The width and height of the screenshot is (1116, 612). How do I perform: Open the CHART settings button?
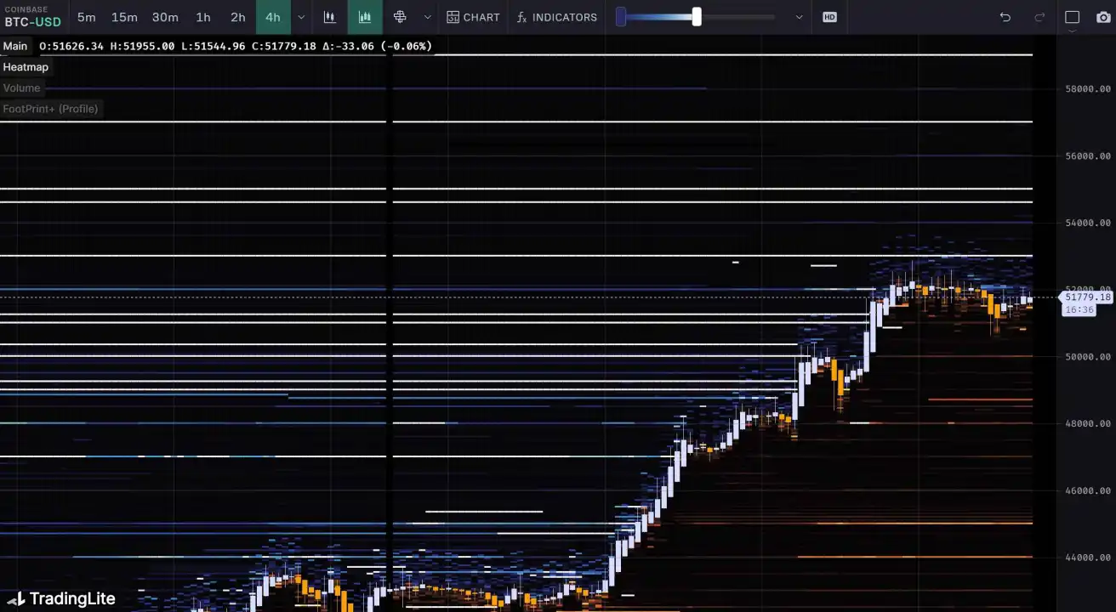(x=474, y=17)
